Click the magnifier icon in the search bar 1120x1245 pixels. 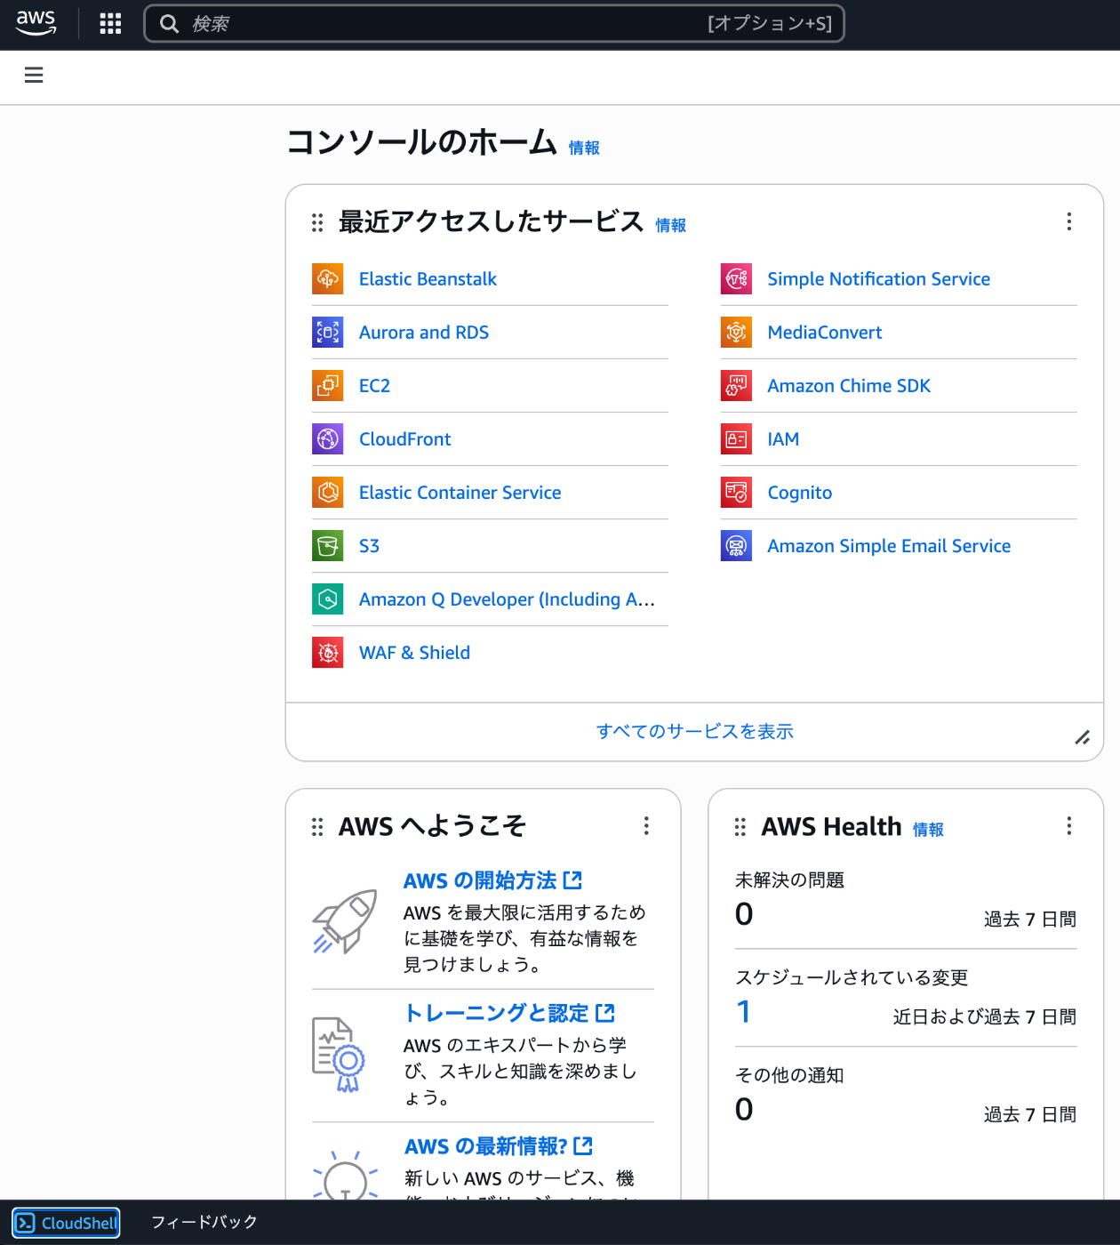[x=169, y=24]
